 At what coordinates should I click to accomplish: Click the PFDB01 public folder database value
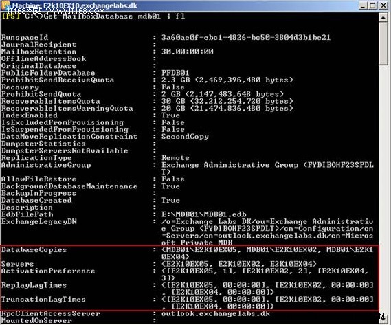click(175, 73)
